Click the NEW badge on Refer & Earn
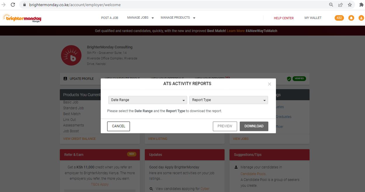 (x=132, y=154)
